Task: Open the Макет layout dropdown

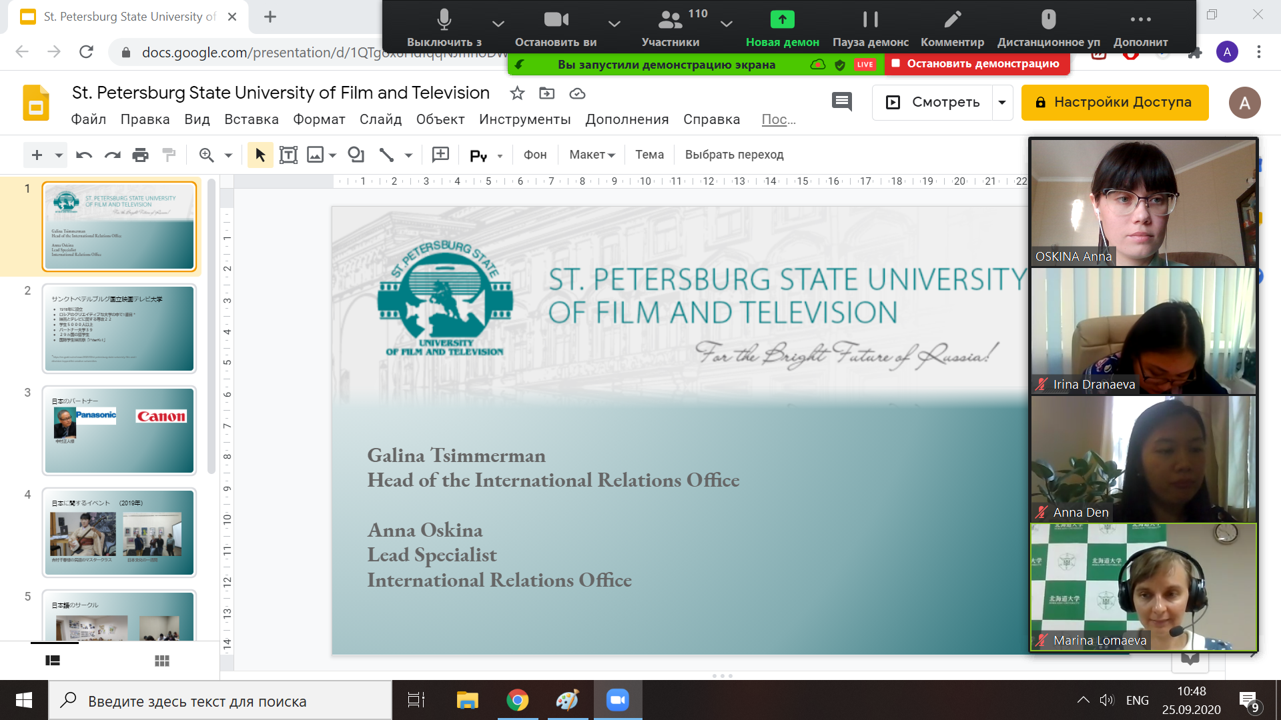Action: click(x=591, y=155)
